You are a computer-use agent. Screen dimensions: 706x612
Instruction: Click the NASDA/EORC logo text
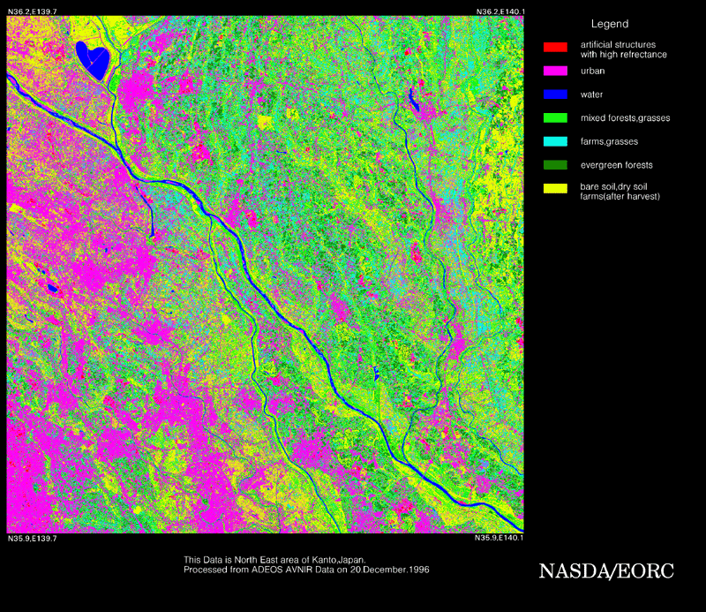click(x=606, y=571)
